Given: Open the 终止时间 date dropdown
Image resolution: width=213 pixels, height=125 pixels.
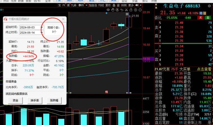Looking at the screenshot, I should 42,33.
